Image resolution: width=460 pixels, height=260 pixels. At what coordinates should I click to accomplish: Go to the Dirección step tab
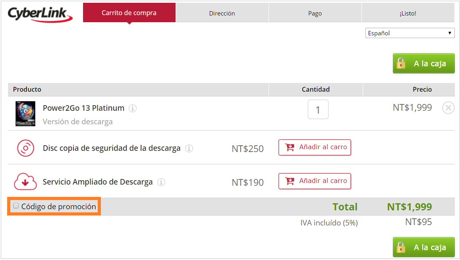point(222,13)
